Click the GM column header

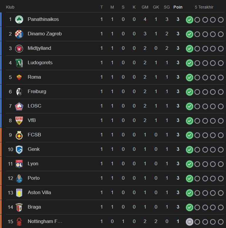[x=145, y=7]
